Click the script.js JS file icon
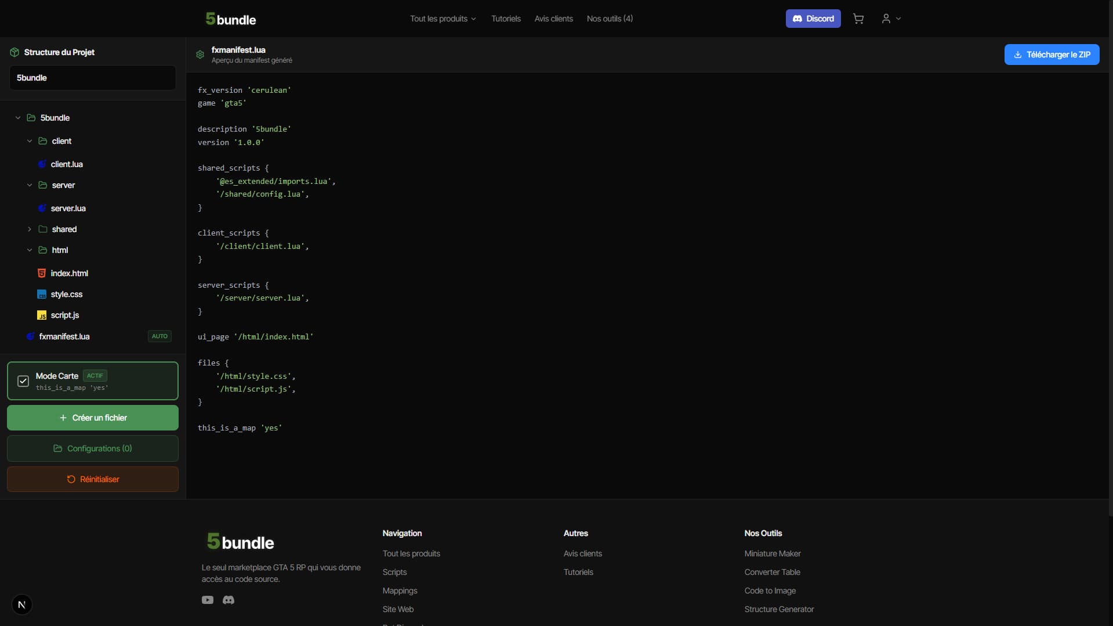This screenshot has width=1113, height=626. point(42,315)
